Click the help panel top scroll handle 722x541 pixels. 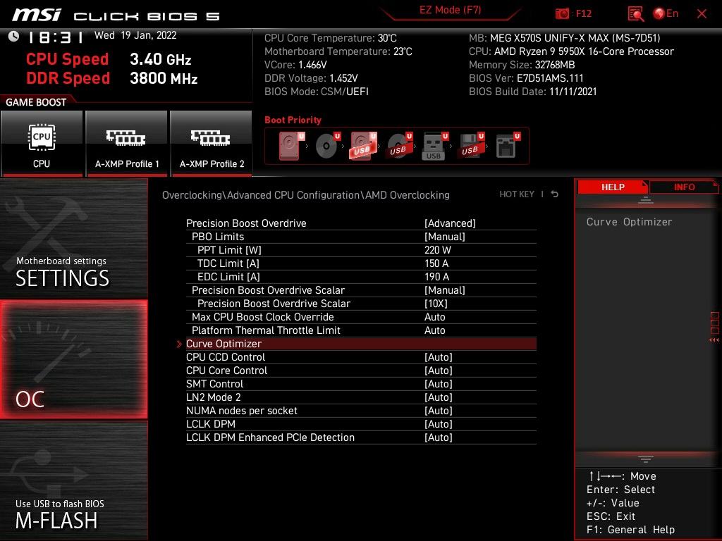[x=646, y=200]
